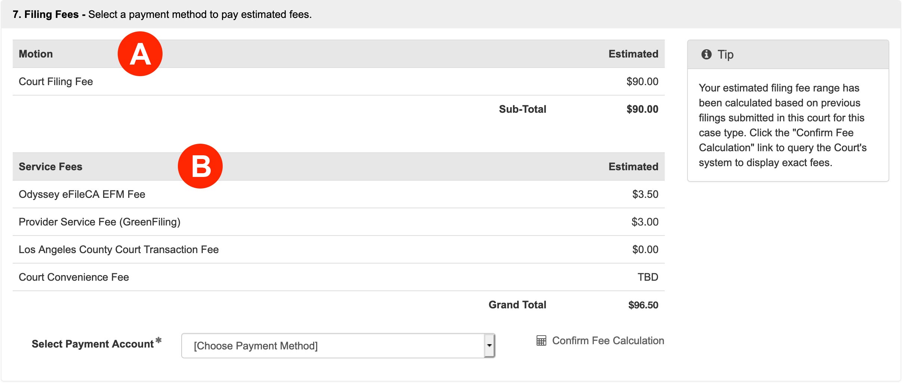Image resolution: width=902 pixels, height=383 pixels.
Task: Click the Provider Service Fee GreenFiling entry
Action: 99,222
